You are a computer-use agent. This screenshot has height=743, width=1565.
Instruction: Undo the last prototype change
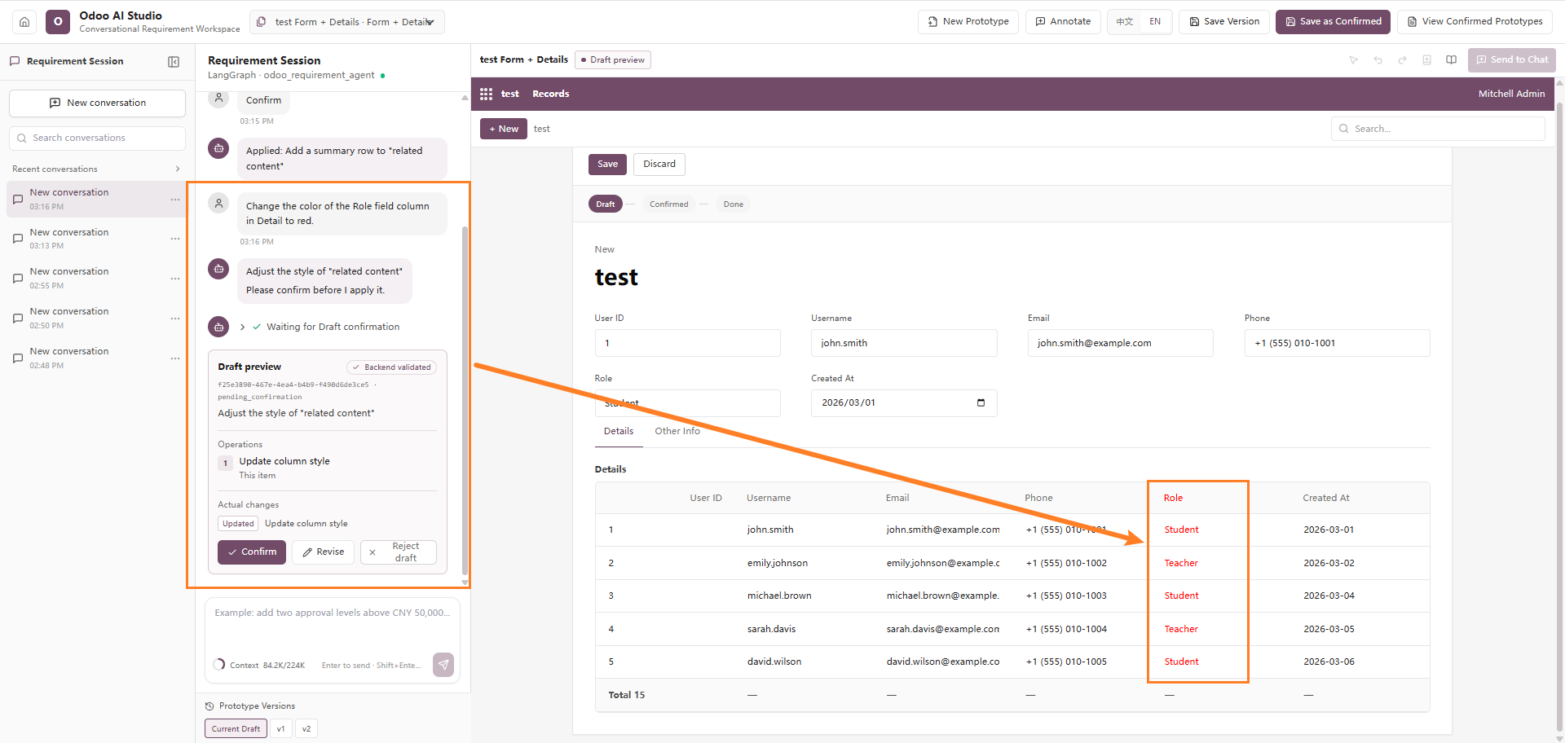click(1378, 60)
